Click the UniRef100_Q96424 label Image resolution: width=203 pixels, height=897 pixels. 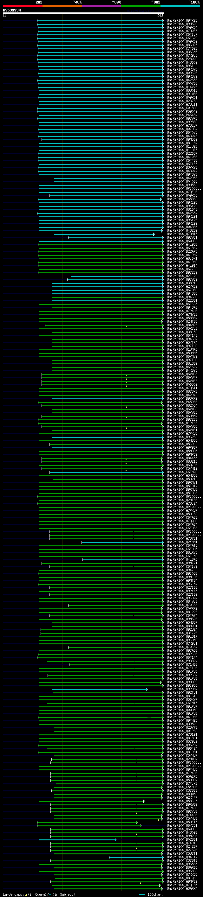pyautogui.click(x=182, y=749)
